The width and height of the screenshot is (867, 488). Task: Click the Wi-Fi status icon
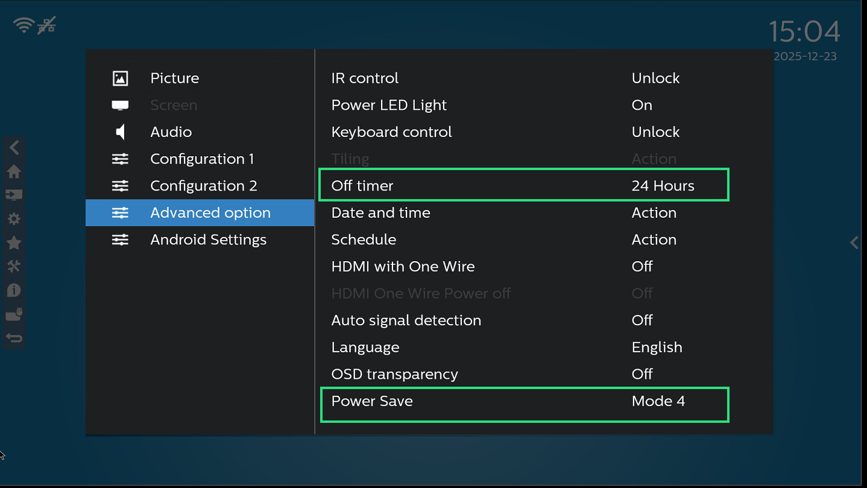pos(24,25)
